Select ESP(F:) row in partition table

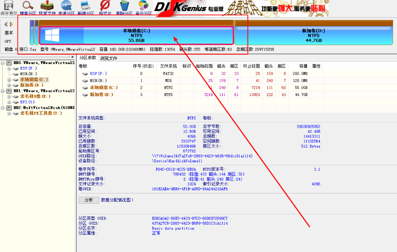pos(200,73)
